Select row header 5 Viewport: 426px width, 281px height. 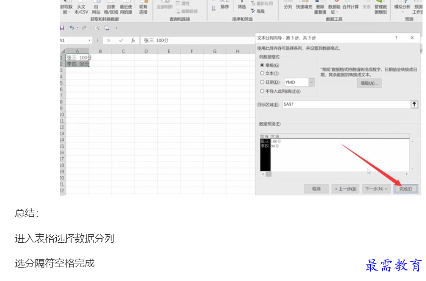[x=63, y=83]
